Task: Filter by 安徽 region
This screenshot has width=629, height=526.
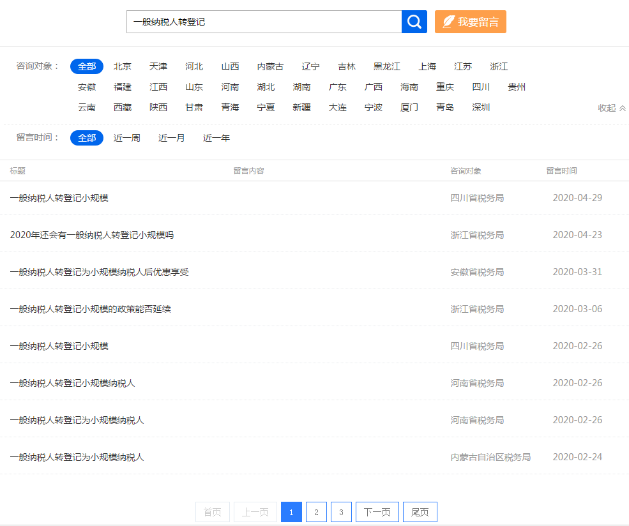Action: [x=87, y=87]
